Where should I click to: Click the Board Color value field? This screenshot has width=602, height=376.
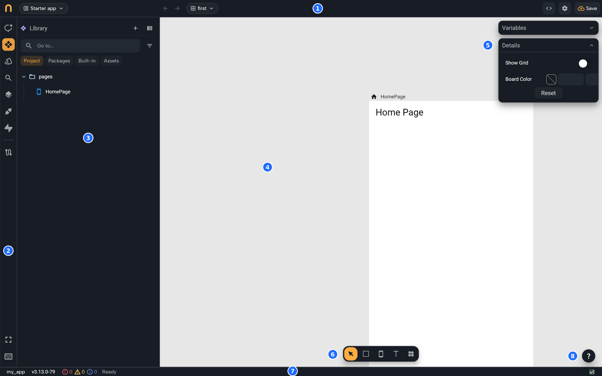571,79
